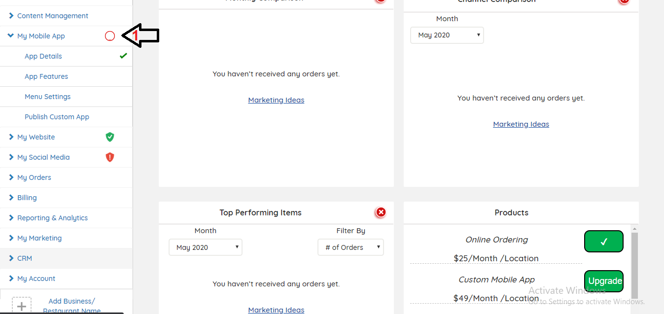The width and height of the screenshot is (664, 314).
Task: Click the green checkmark next to App Details
Action: coord(123,56)
